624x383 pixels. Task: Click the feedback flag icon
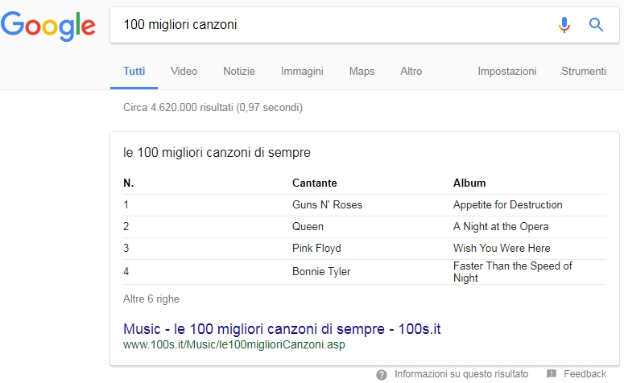click(552, 374)
